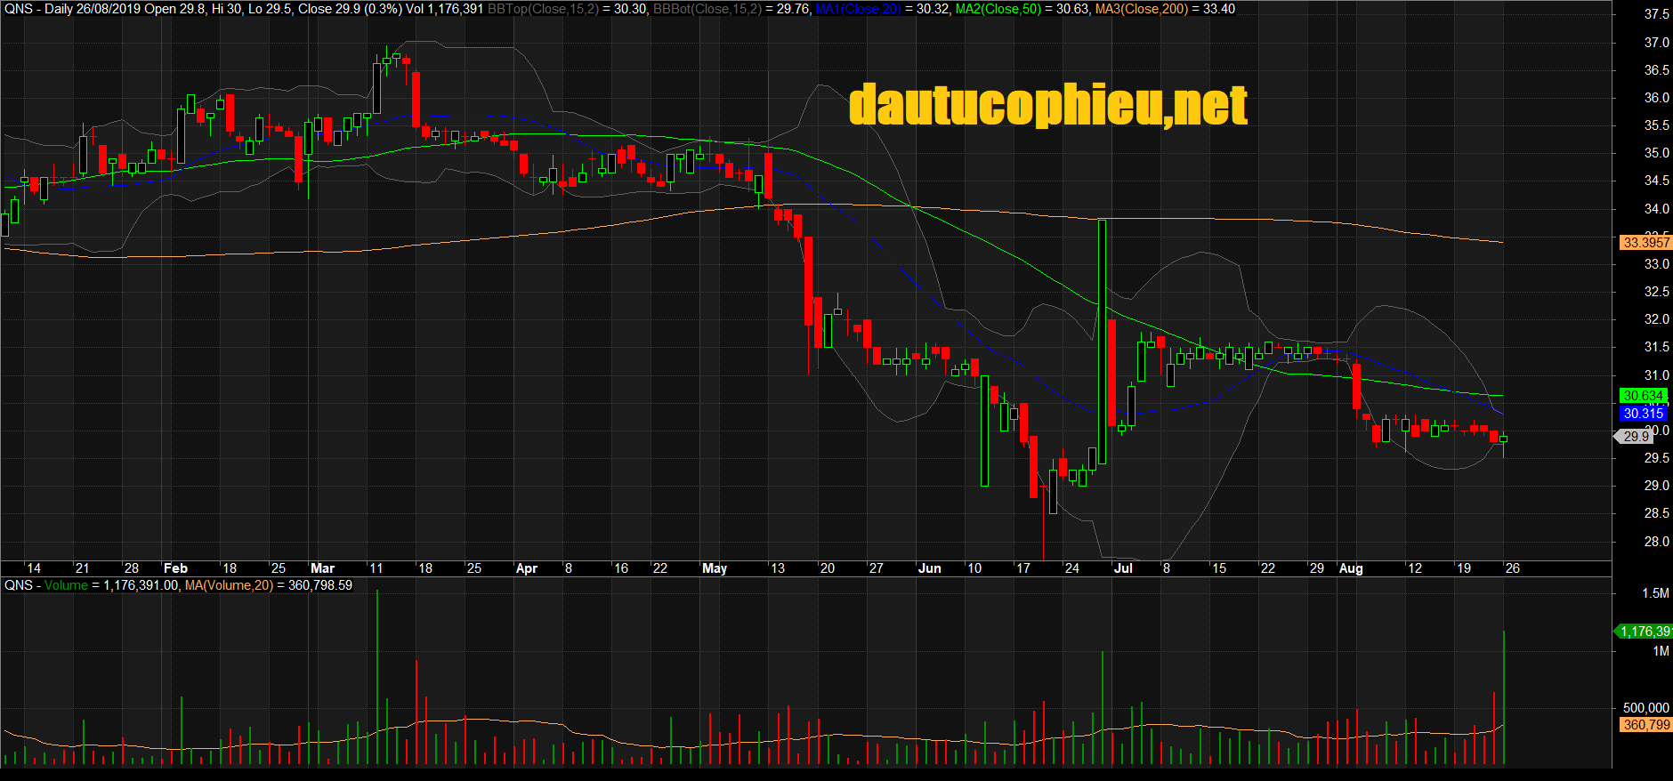Image resolution: width=1673 pixels, height=781 pixels.
Task: Click the tall green candle before Jul
Action: click(1103, 342)
